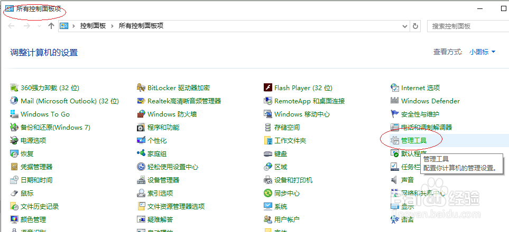Screen dimensions: 509x232
Task: Maximize the control panel window
Action: click(504, 9)
